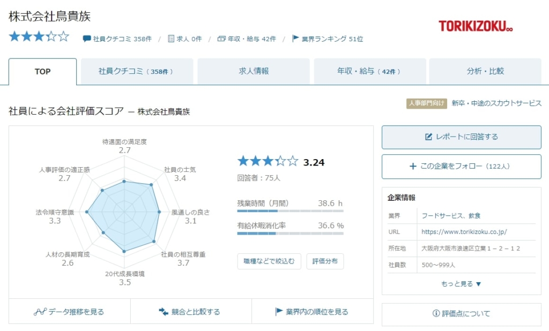Open the 求人 0件 header link
Viewport: 549px width, 331px height.
[x=189, y=39]
